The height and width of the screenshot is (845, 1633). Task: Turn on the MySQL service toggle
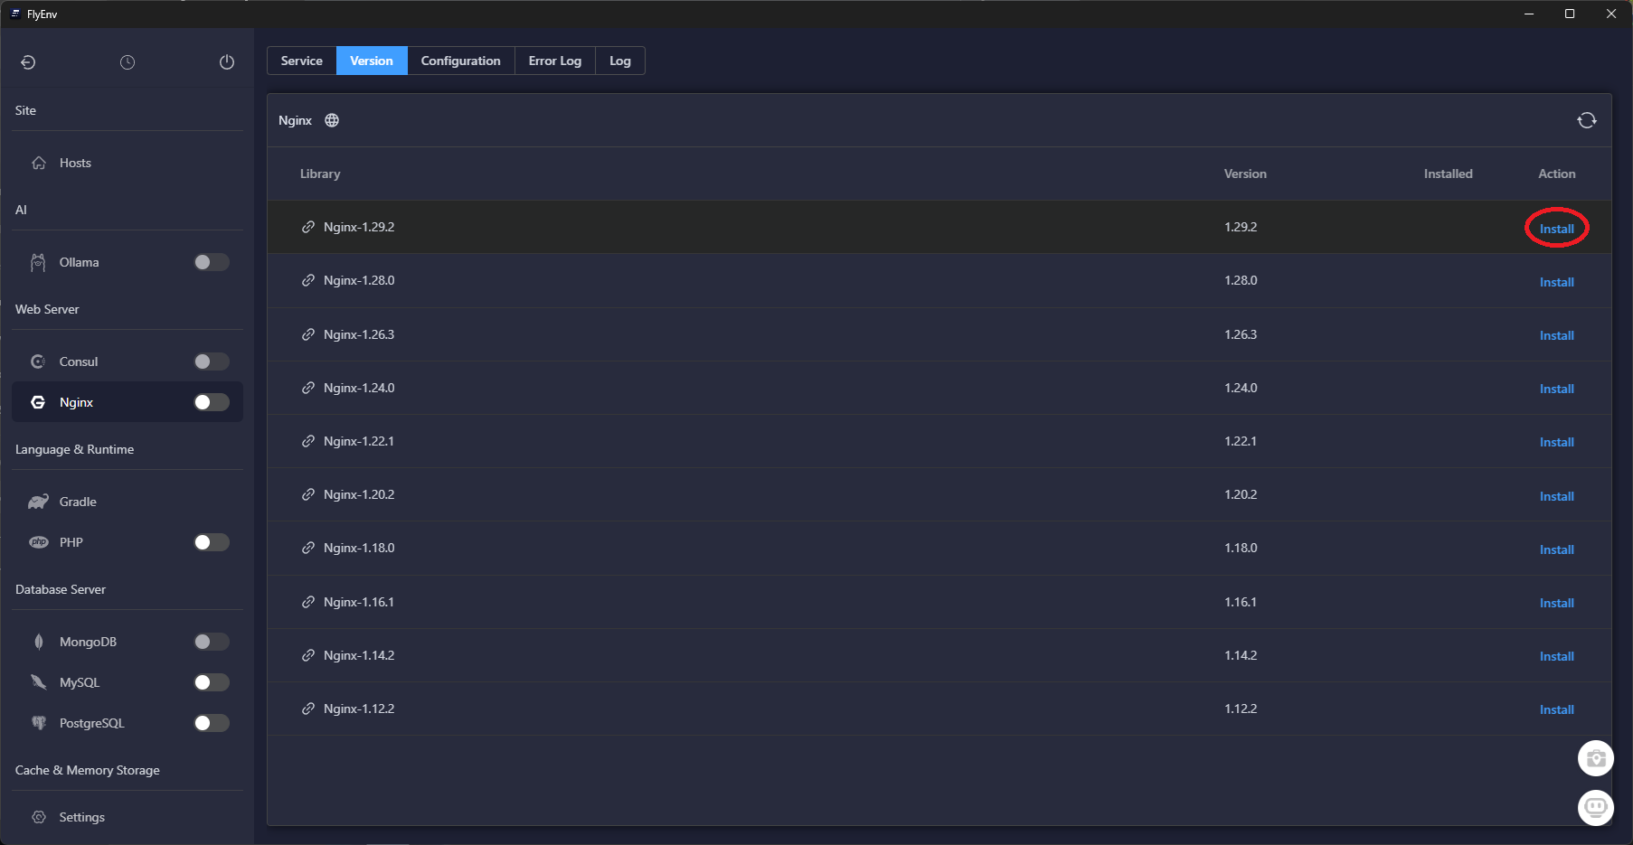pos(212,682)
